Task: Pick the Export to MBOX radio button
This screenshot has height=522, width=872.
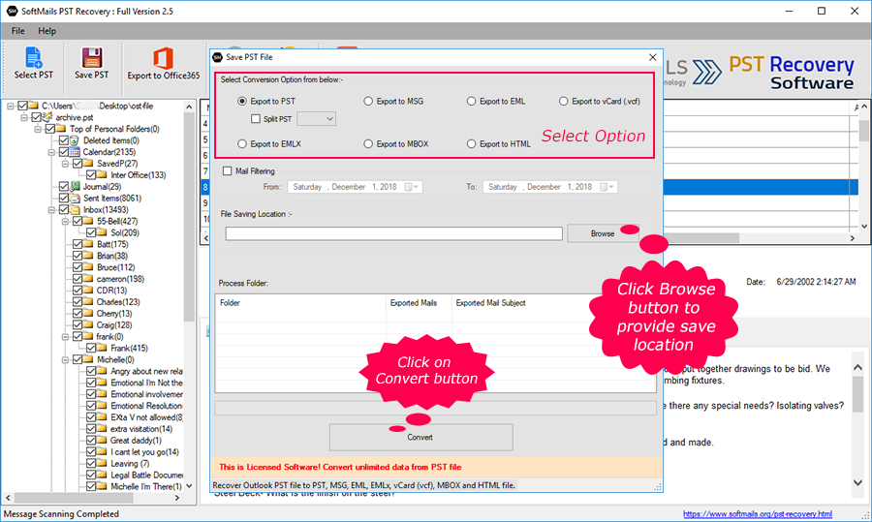Action: click(x=368, y=144)
